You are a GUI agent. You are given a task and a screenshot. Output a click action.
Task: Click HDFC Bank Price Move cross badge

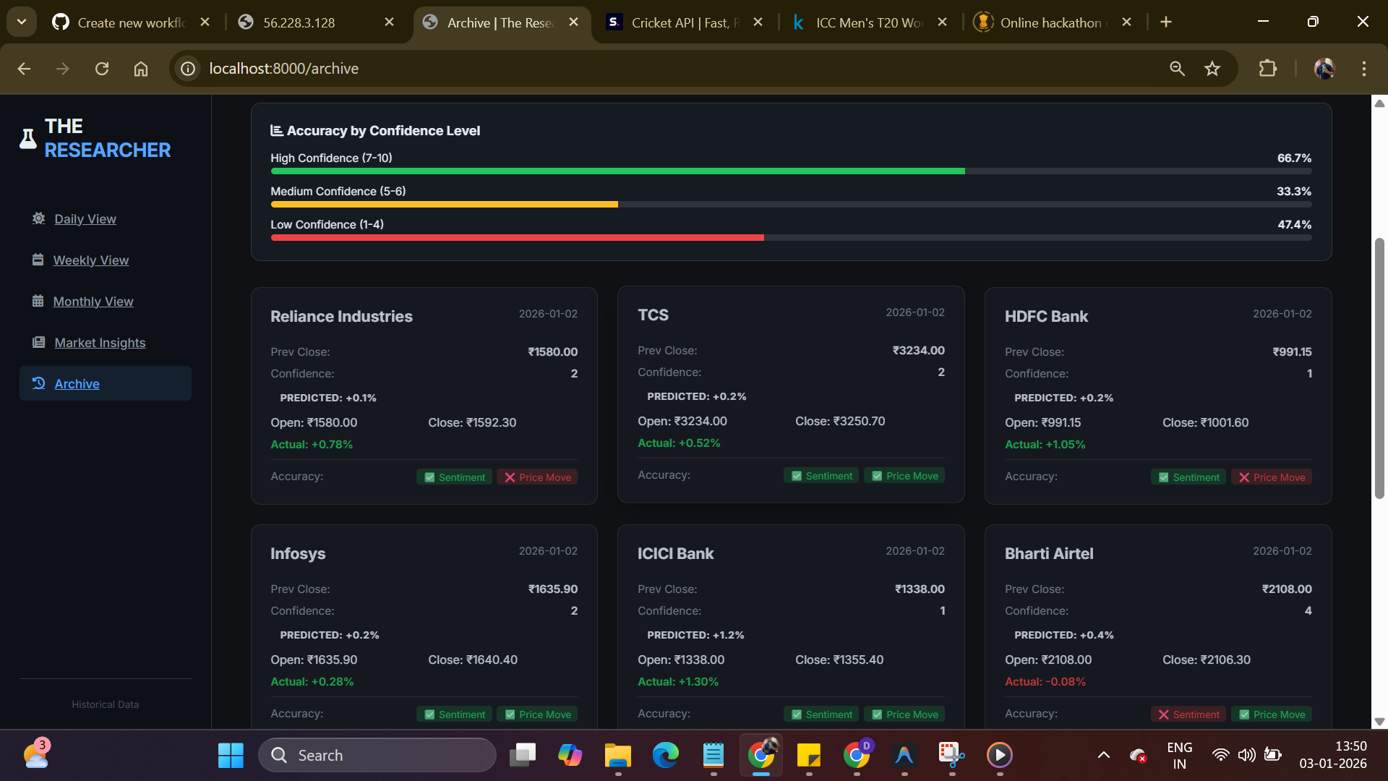pyautogui.click(x=1272, y=477)
